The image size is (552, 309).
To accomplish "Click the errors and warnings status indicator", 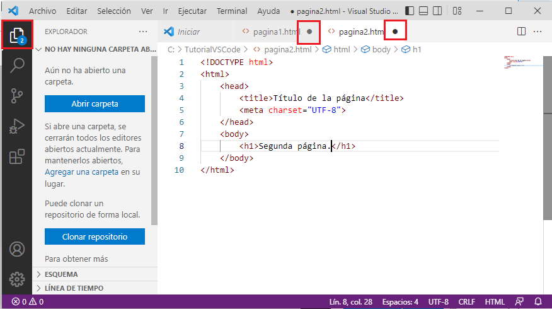I will coord(28,302).
